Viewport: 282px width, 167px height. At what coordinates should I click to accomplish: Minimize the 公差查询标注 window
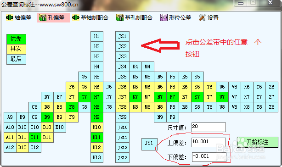click(x=241, y=3)
